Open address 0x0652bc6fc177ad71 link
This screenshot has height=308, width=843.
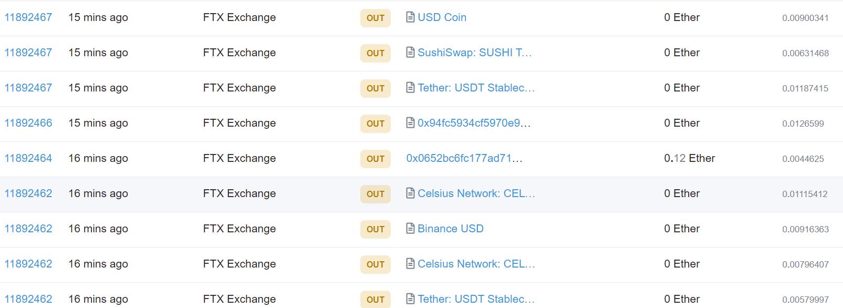pyautogui.click(x=464, y=158)
